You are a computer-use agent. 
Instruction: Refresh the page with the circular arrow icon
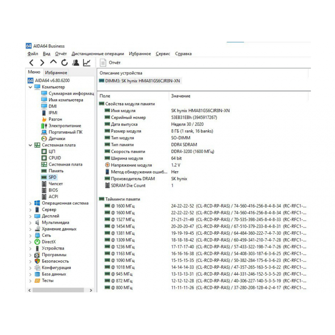pyautogui.click(x=65, y=63)
